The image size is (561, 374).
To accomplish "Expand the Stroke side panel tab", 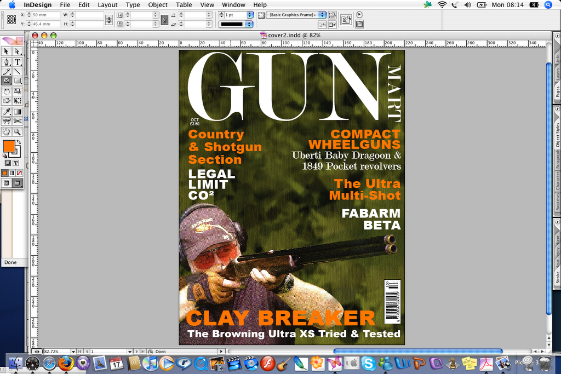I will (x=557, y=278).
